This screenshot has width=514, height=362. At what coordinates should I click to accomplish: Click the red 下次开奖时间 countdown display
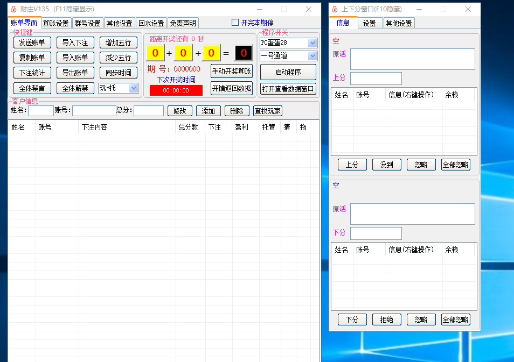[176, 90]
